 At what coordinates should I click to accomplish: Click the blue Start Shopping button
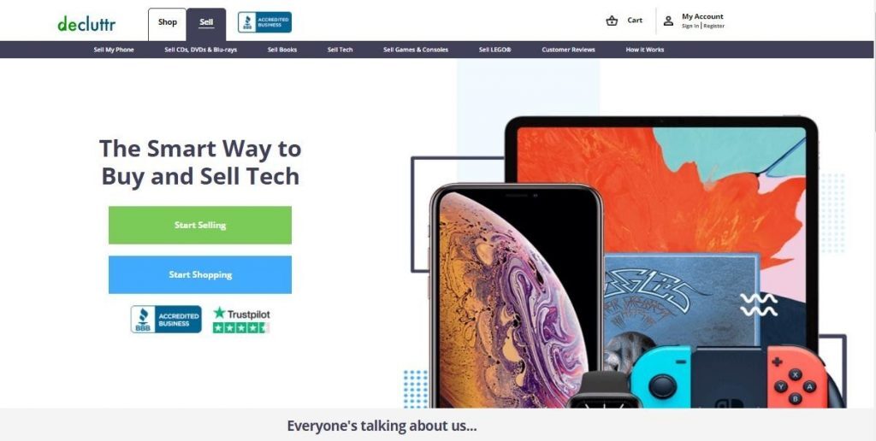[200, 274]
